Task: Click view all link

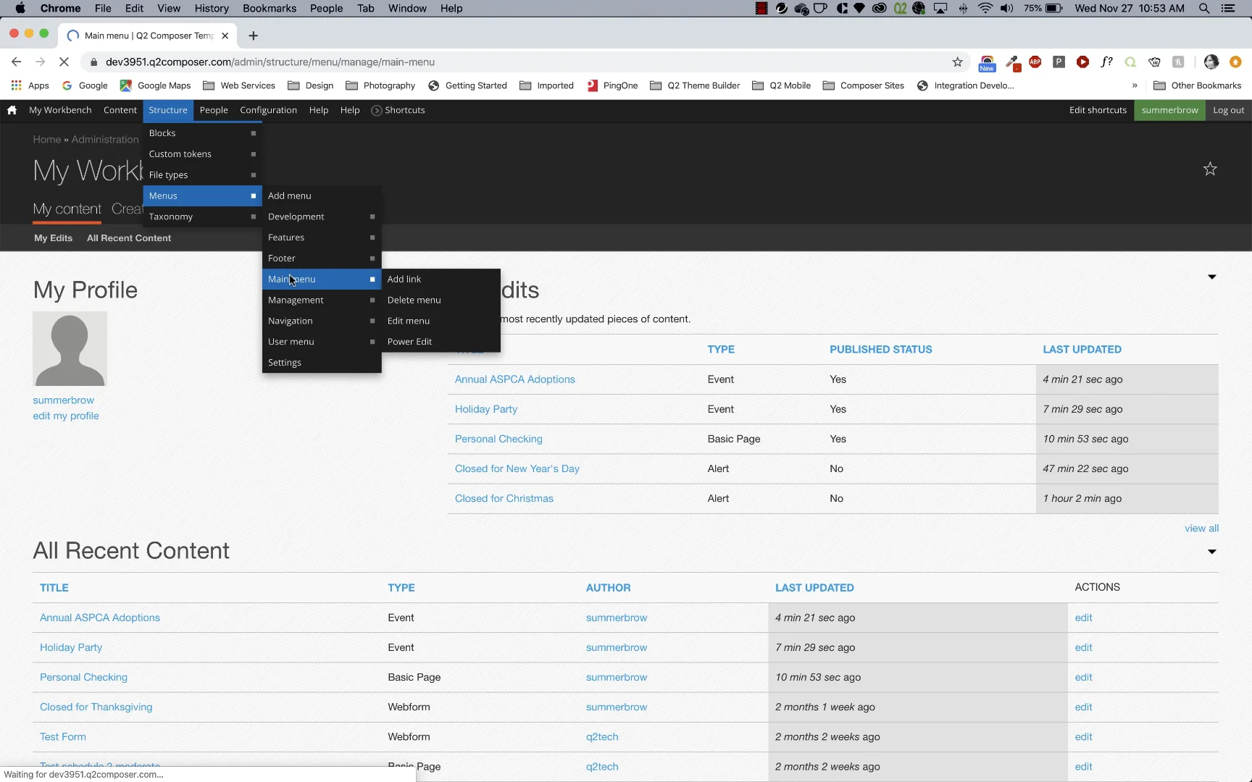Action: 1201,529
